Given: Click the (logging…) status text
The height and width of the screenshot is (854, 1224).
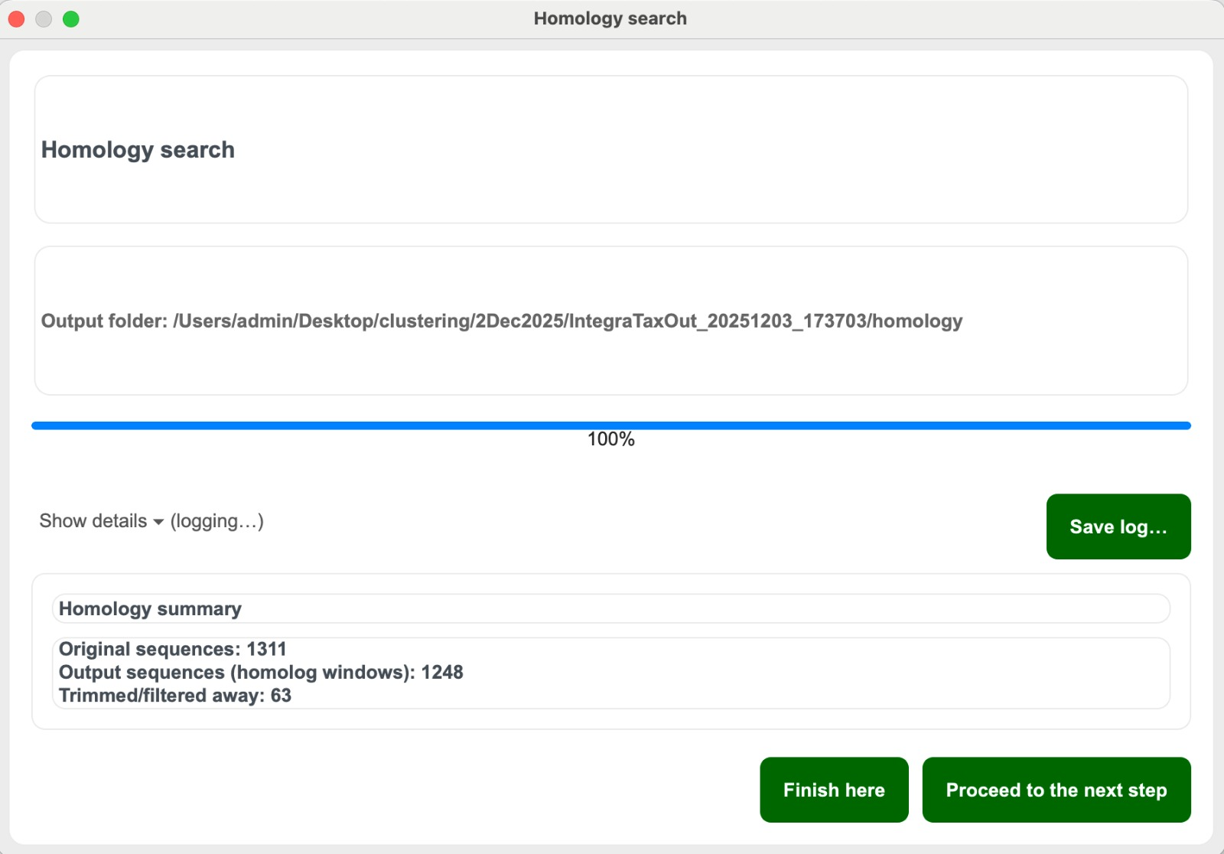Looking at the screenshot, I should 216,521.
